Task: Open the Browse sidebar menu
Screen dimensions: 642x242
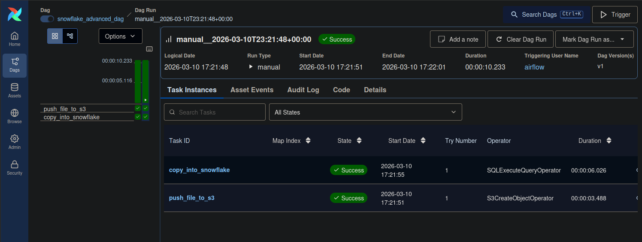Action: coord(15,116)
